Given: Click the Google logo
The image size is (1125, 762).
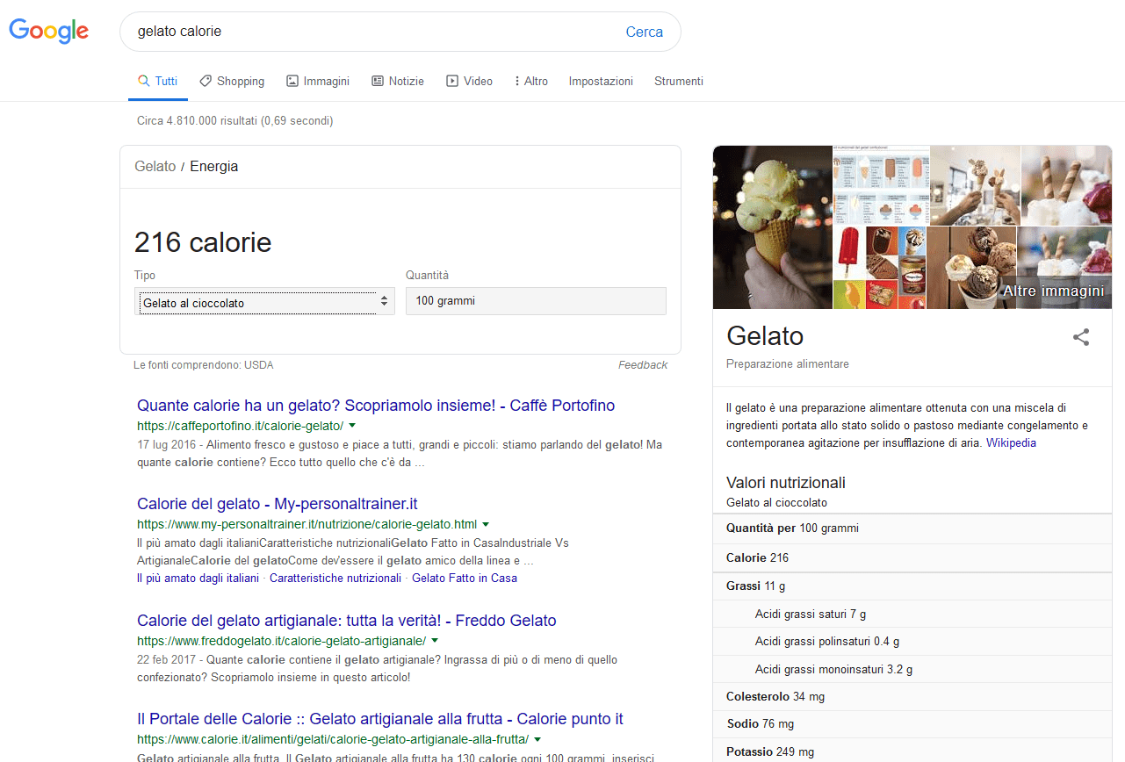Looking at the screenshot, I should click(49, 31).
